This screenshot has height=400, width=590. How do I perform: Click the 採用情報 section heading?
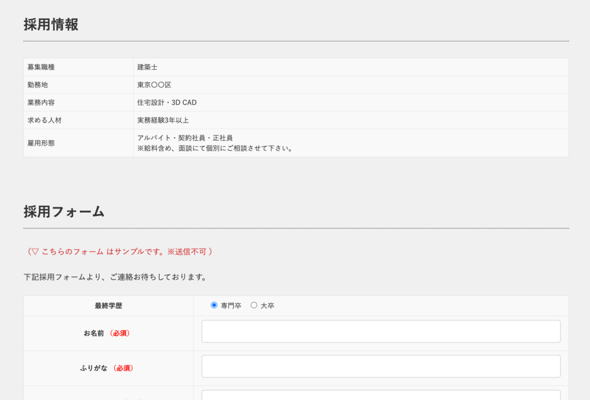click(x=51, y=25)
